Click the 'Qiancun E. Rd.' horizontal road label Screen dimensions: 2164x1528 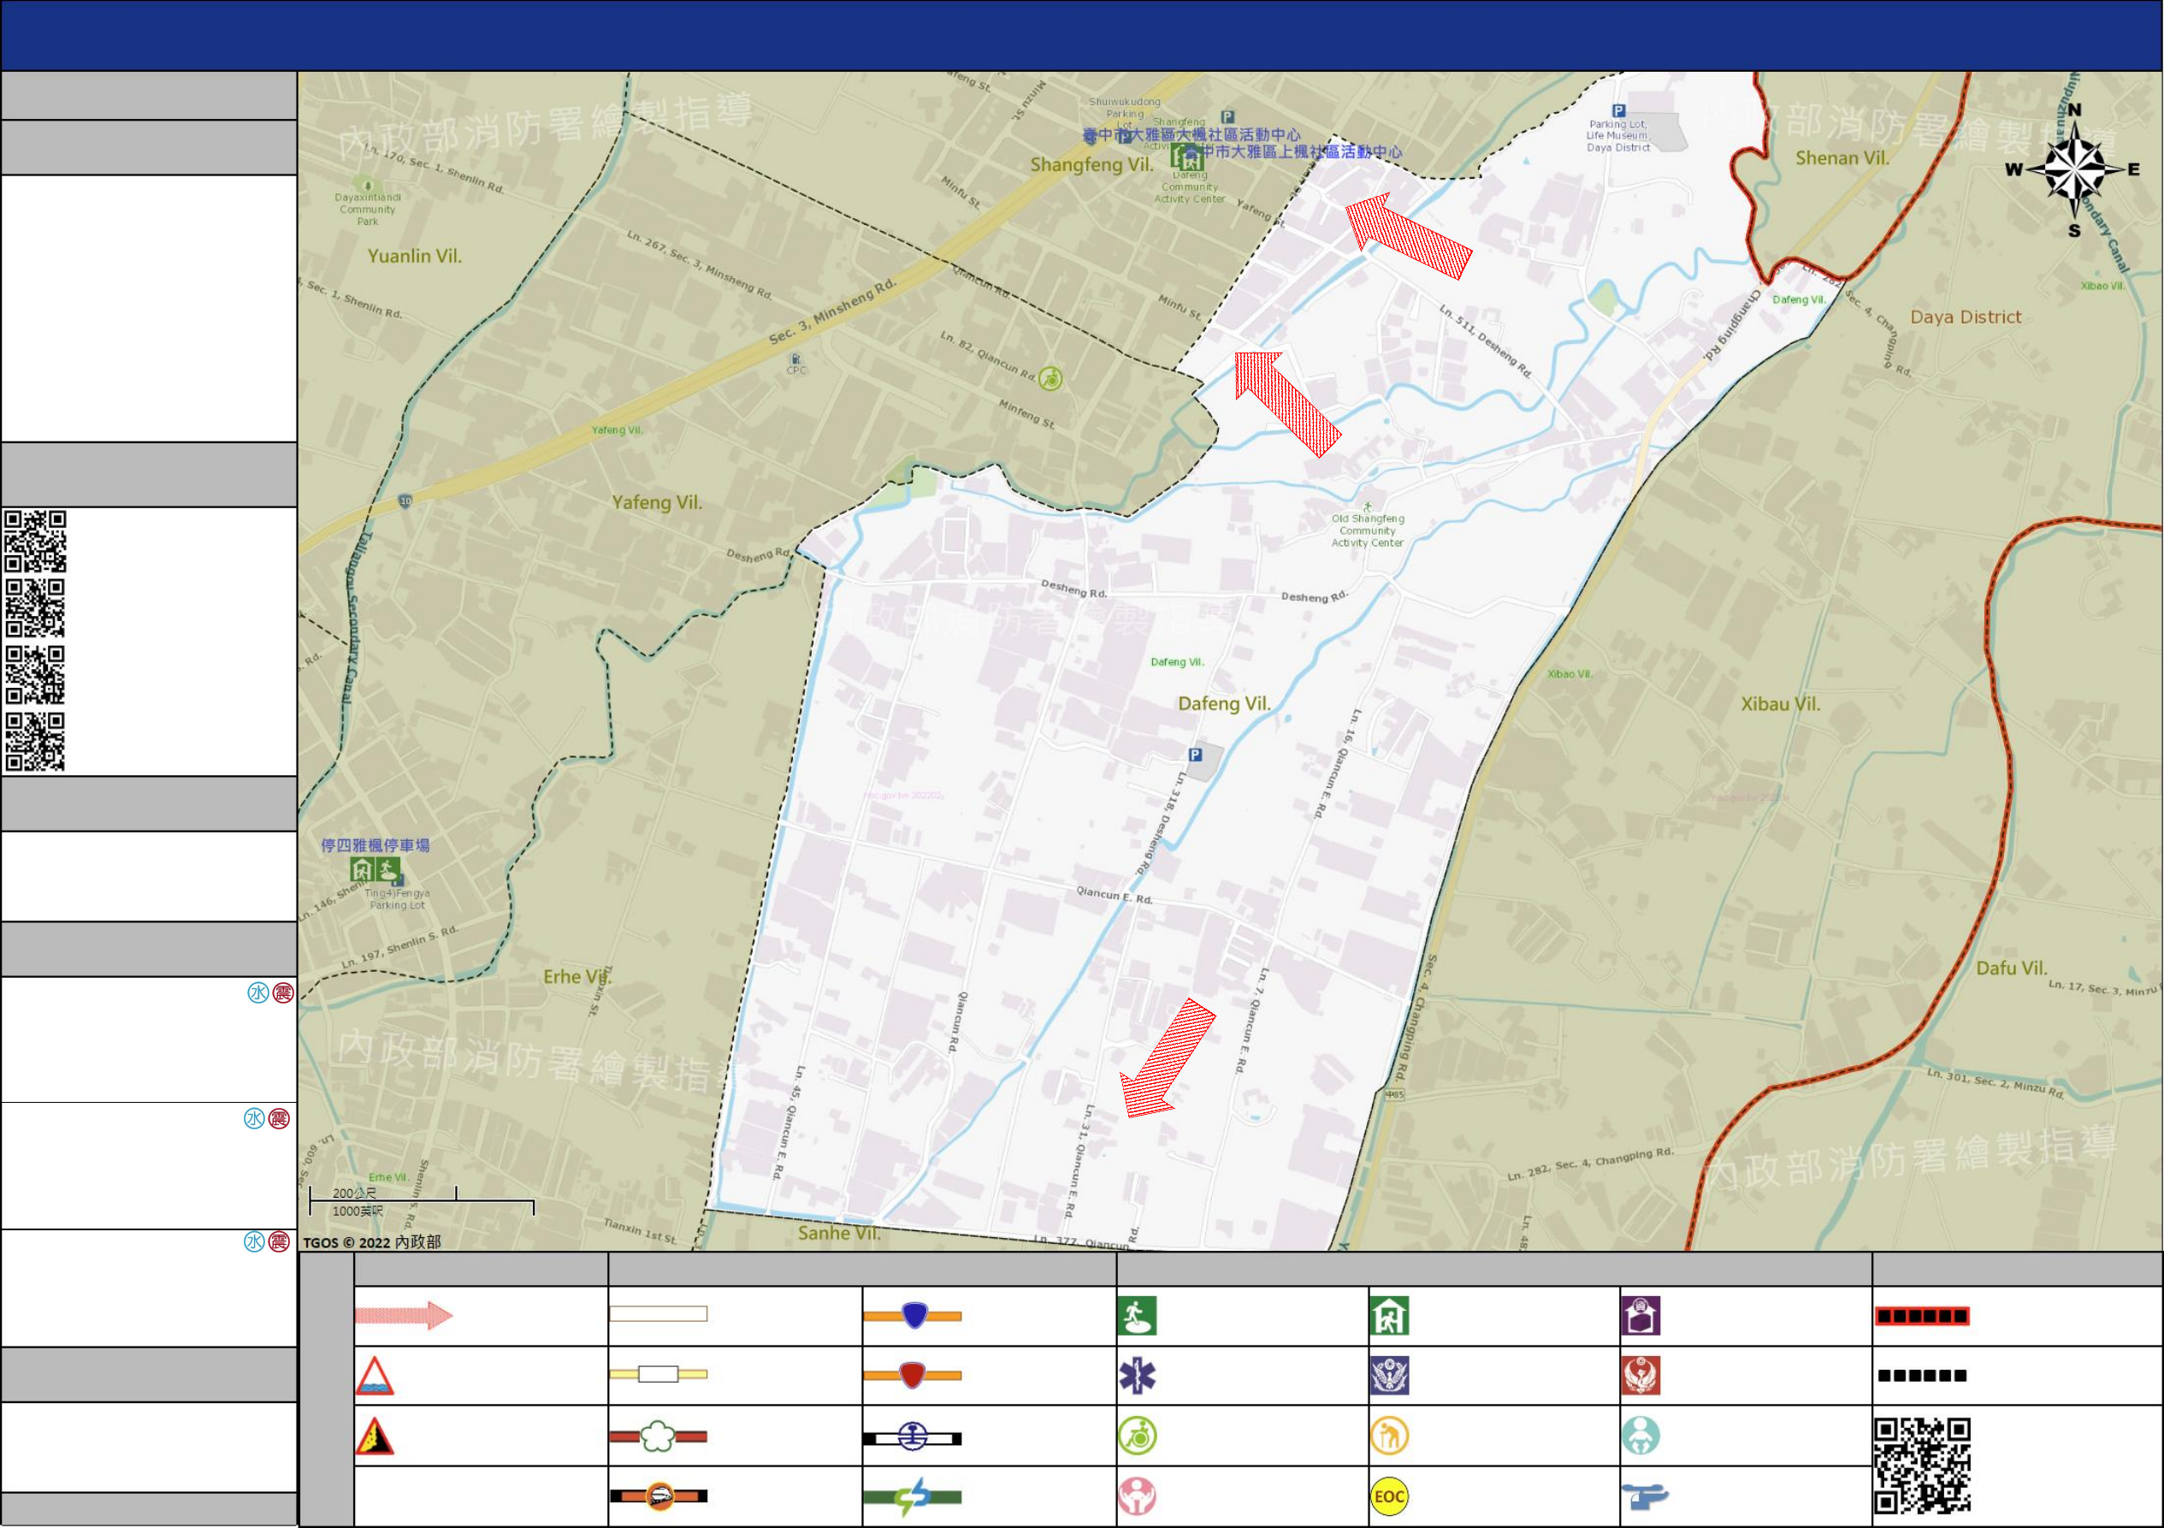pos(1115,895)
